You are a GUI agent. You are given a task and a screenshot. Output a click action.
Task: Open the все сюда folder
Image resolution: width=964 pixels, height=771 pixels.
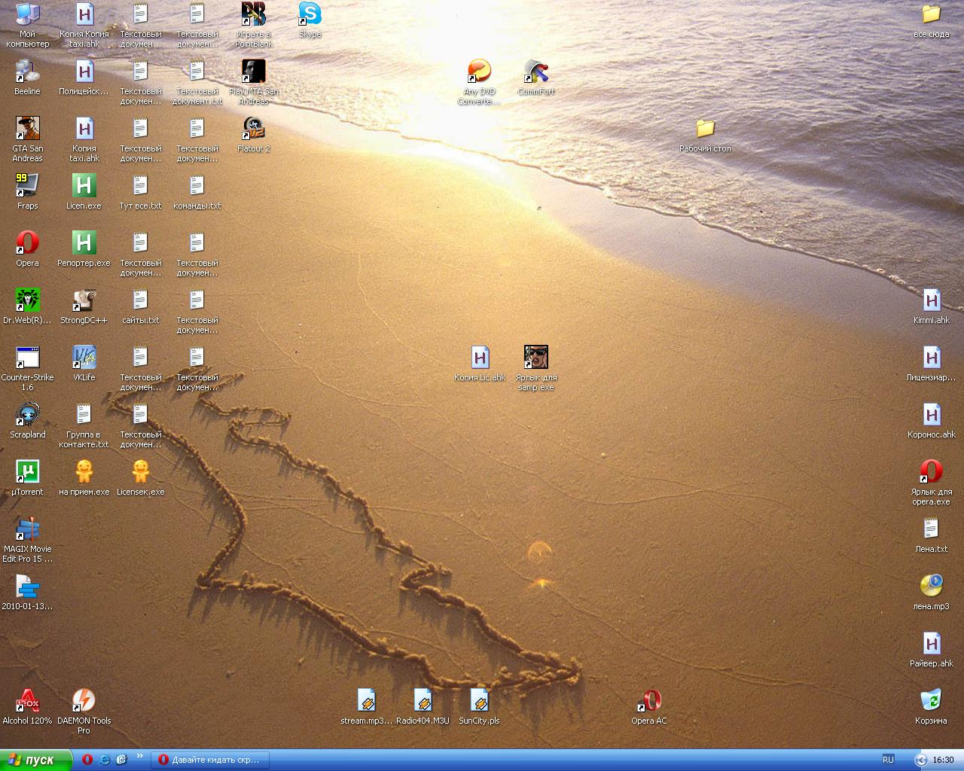tap(931, 20)
